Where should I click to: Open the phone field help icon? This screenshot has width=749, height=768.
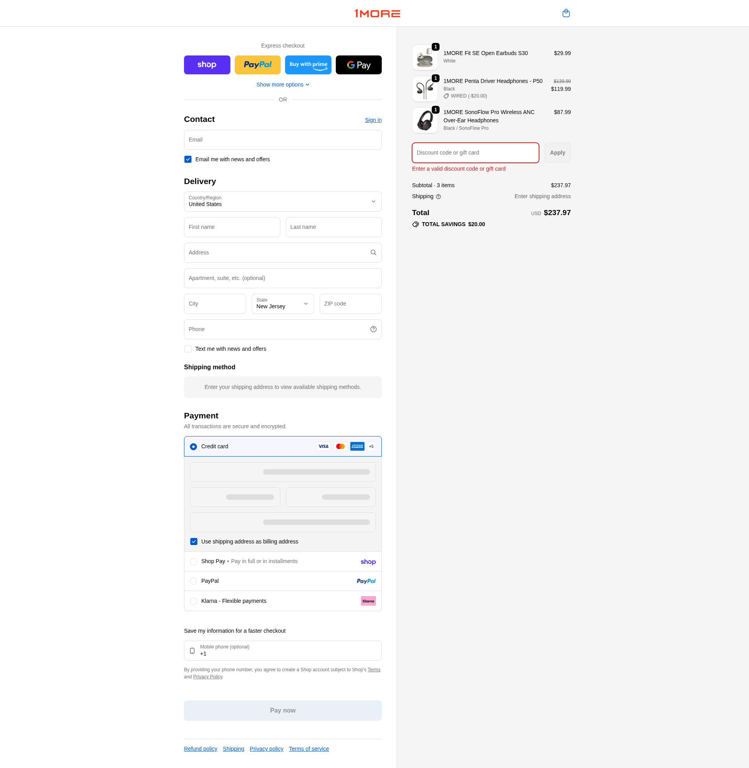pos(373,329)
